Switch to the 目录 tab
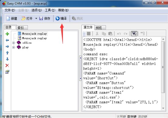This screenshot has height=118, width=168. 10,27
